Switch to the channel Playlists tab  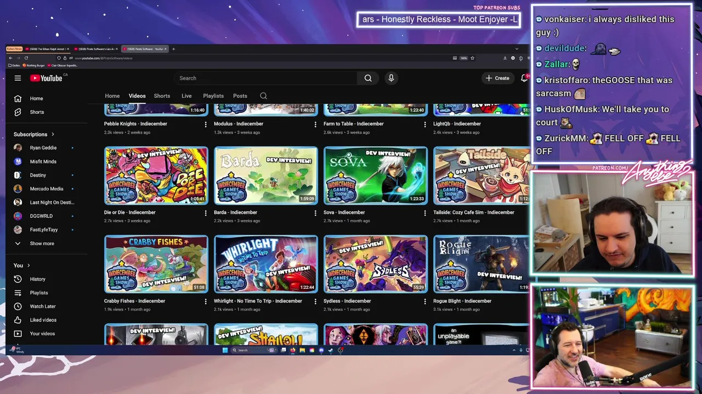tap(213, 96)
